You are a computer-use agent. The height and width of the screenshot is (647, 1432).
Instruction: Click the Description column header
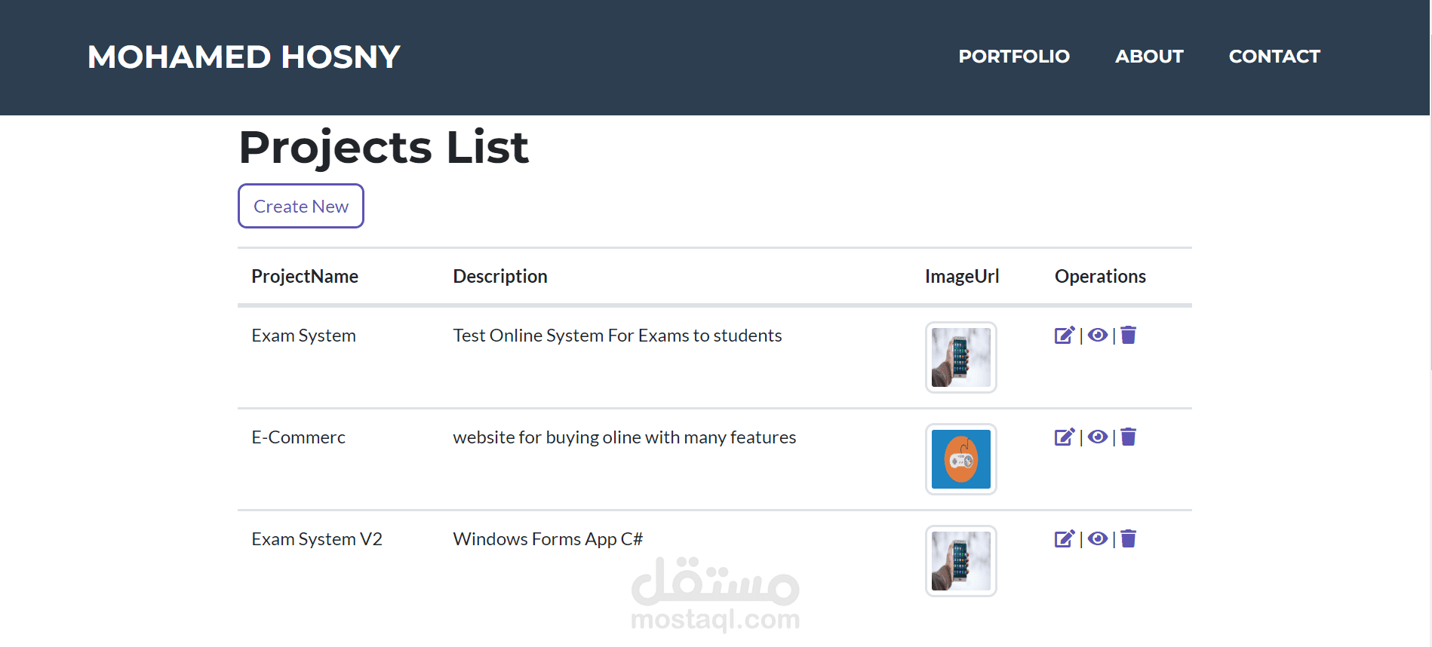click(500, 277)
